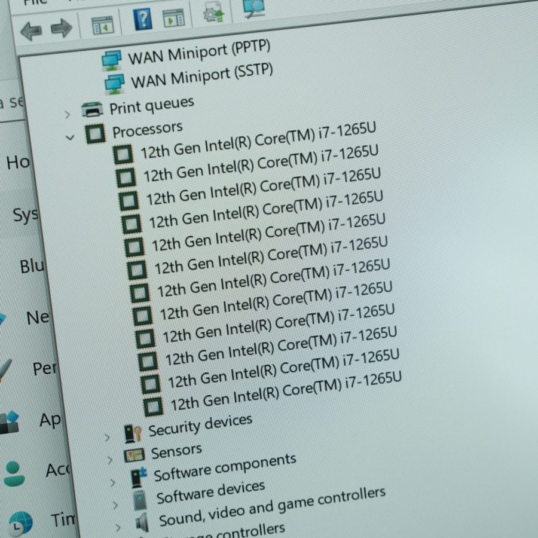Open Help using the blue question mark icon
The height and width of the screenshot is (538, 538).
pyautogui.click(x=143, y=19)
